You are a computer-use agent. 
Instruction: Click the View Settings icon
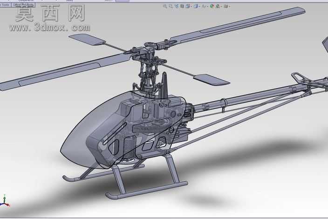(225, 6)
